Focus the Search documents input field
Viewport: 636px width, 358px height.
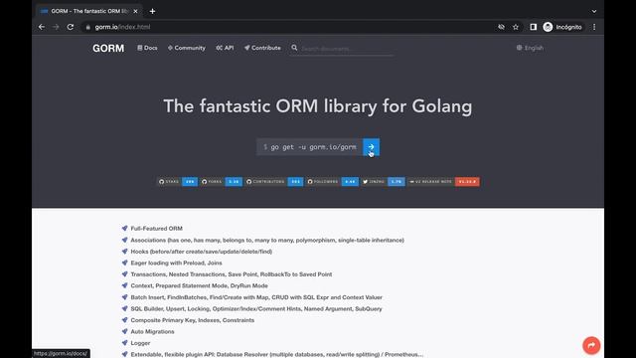point(347,49)
